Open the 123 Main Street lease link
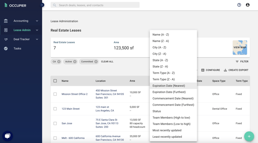Viewport: 258px width, 143px height. coord(70,109)
